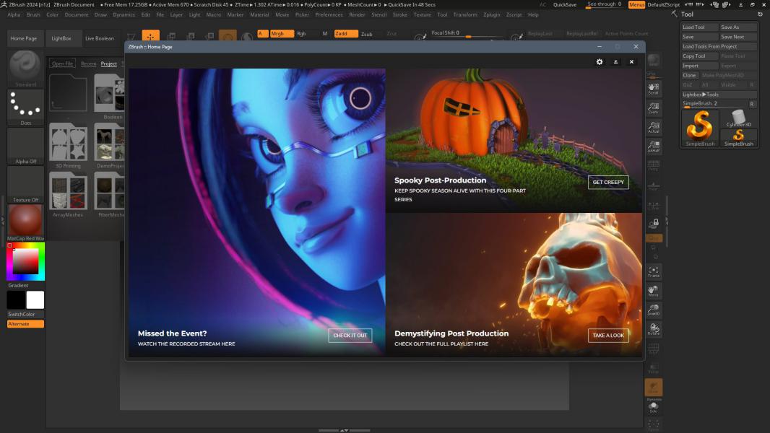The height and width of the screenshot is (433, 770).
Task: Click the Gradient label button
Action: (x=18, y=285)
